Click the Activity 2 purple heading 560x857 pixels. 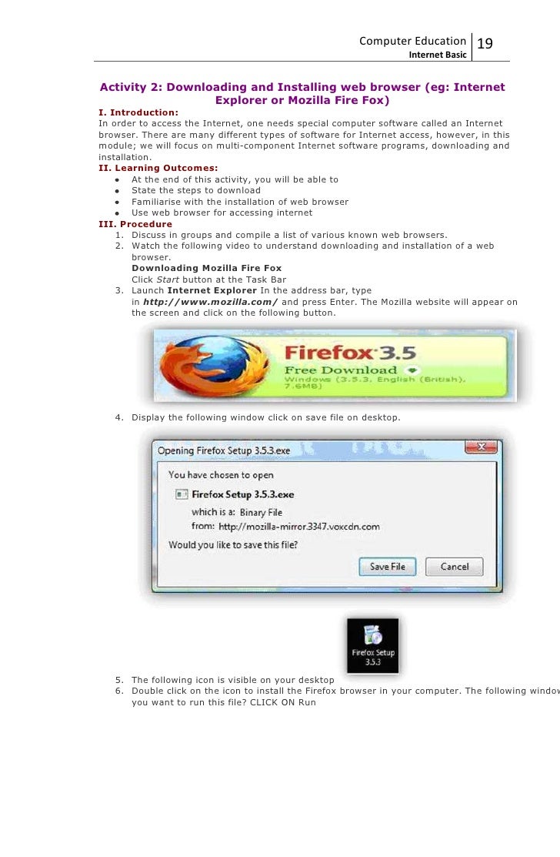coord(302,93)
